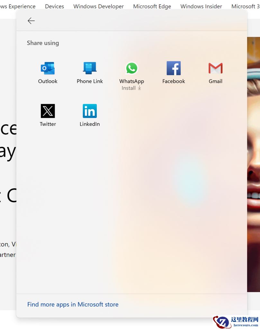Select Devices in the top navigation
Viewport: 260px width, 329px height.
point(54,6)
